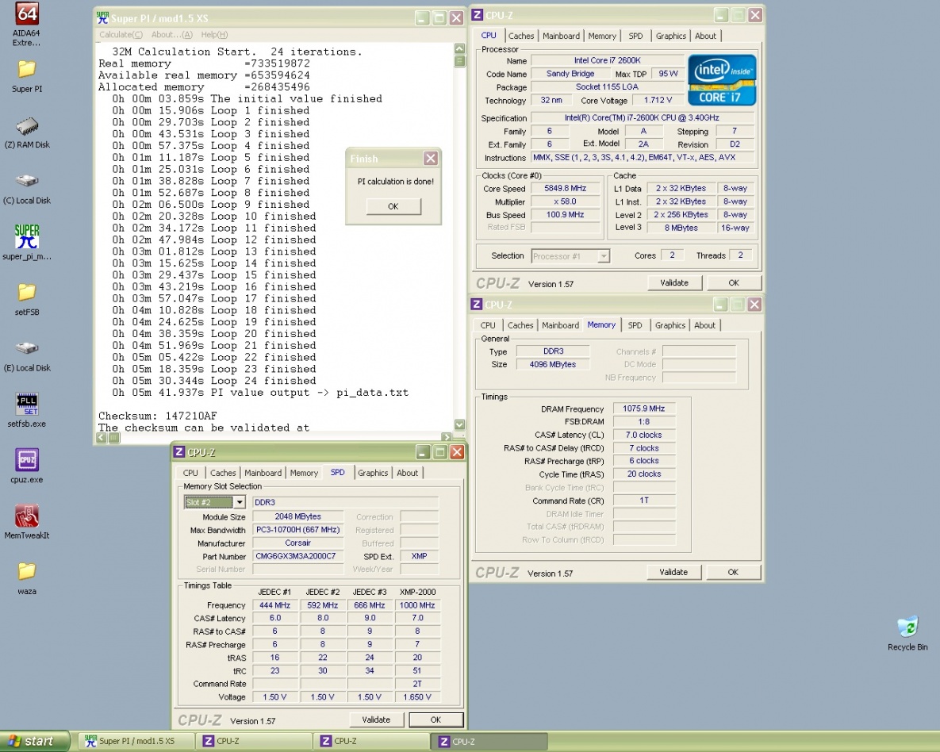Image resolution: width=940 pixels, height=752 pixels.
Task: Open the (Z) RAM Disk icon
Action: tap(26, 127)
